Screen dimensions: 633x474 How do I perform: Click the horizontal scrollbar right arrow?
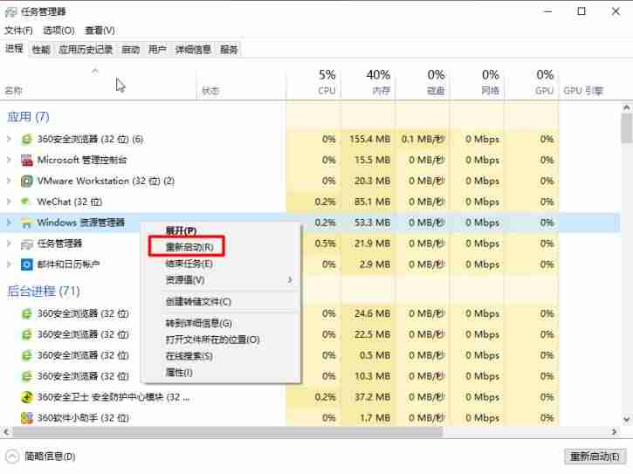click(x=614, y=431)
